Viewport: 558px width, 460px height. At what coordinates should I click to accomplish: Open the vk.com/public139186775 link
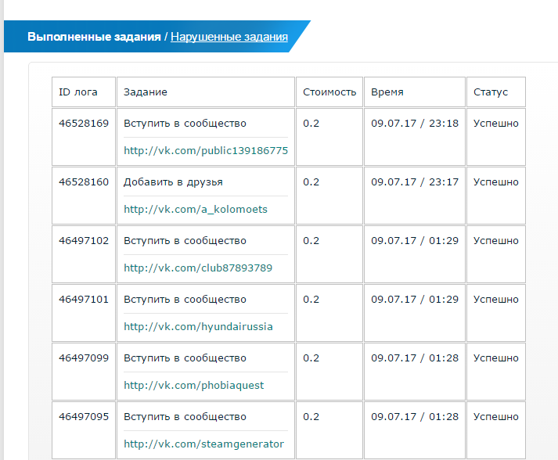pyautogui.click(x=206, y=150)
